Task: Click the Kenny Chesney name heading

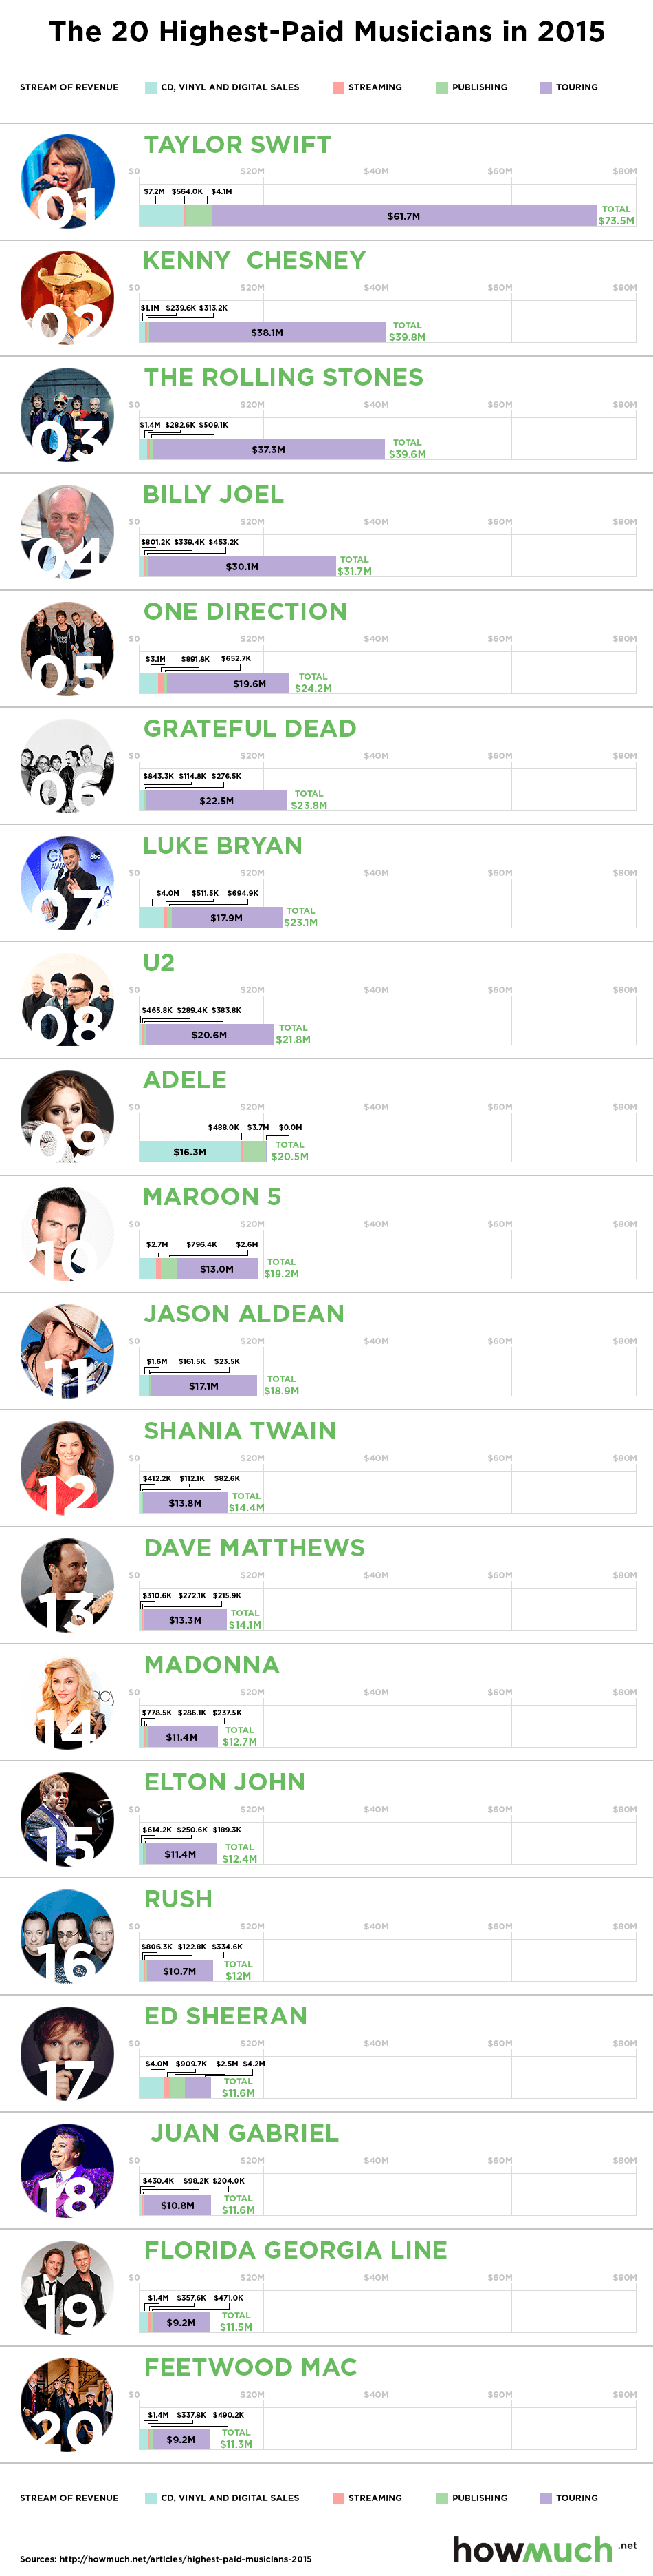Action: click(254, 261)
